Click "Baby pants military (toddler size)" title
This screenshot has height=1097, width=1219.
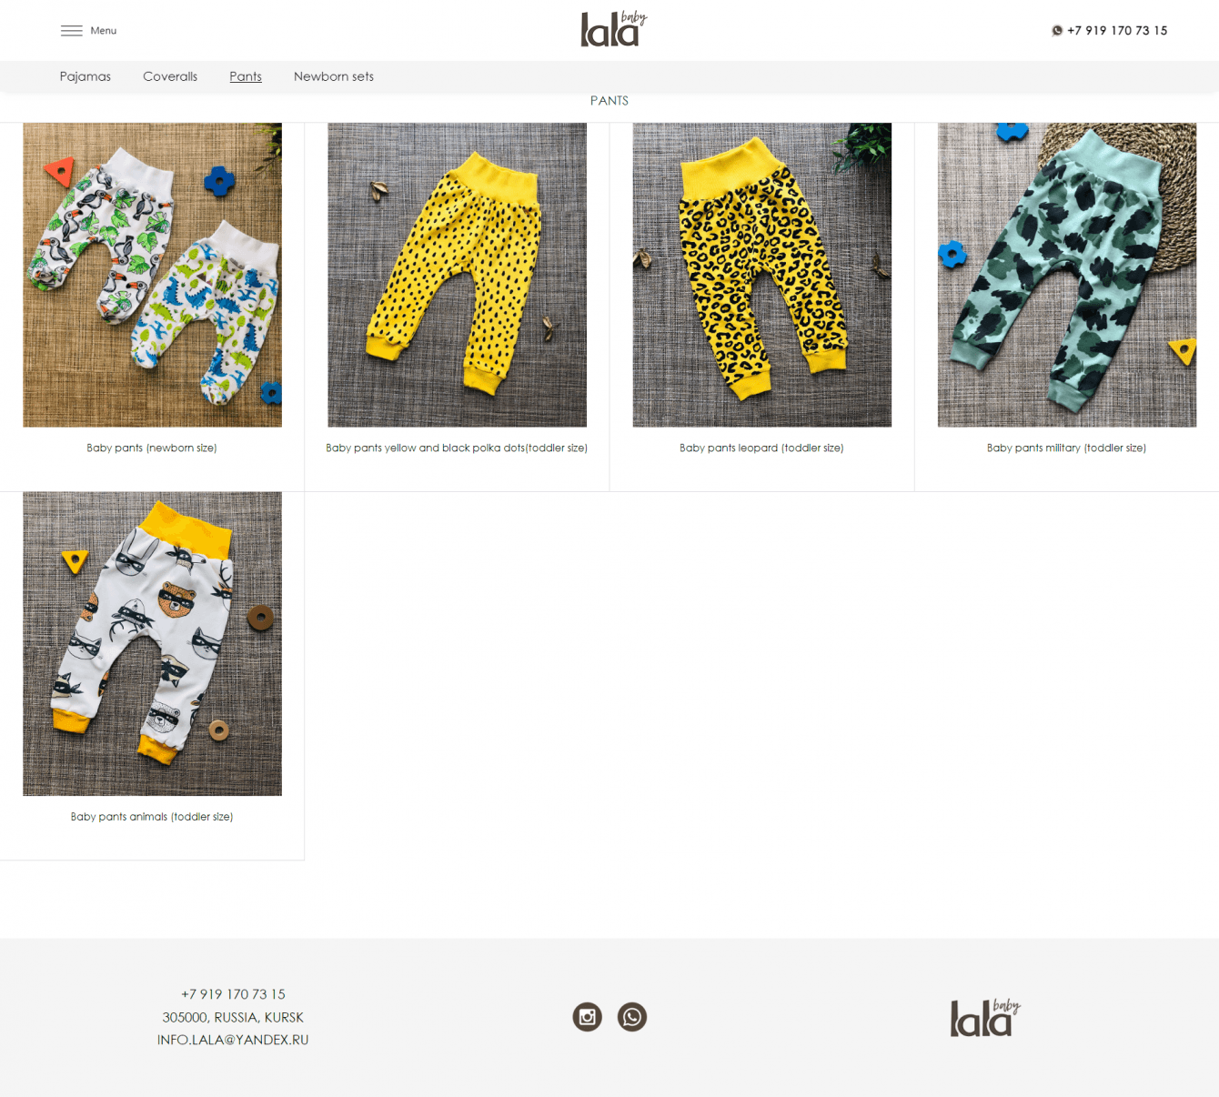(x=1066, y=448)
